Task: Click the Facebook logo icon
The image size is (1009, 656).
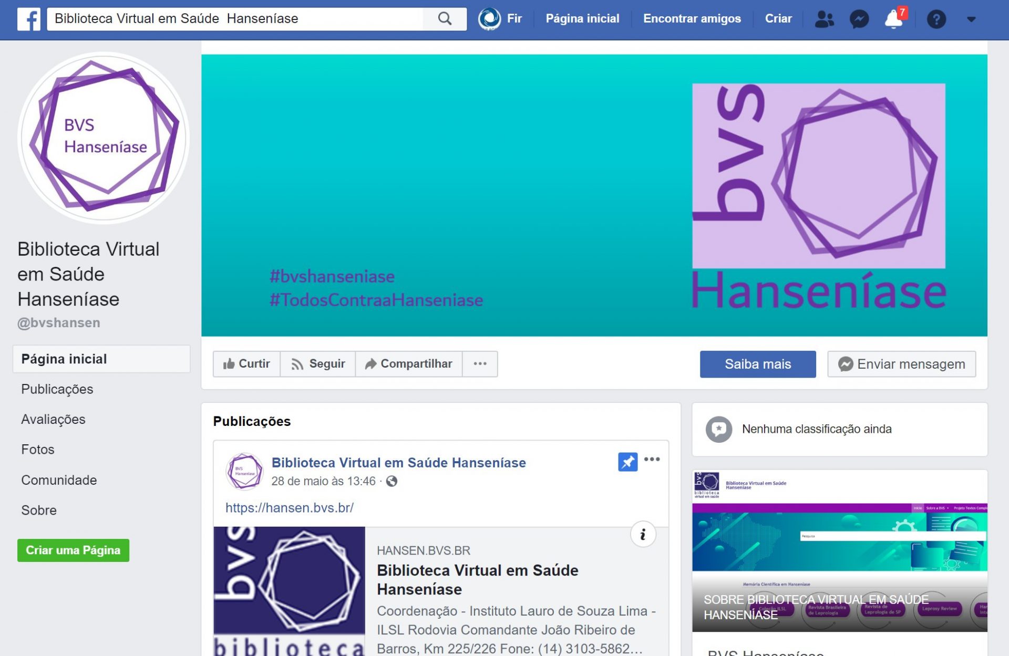Action: (28, 19)
